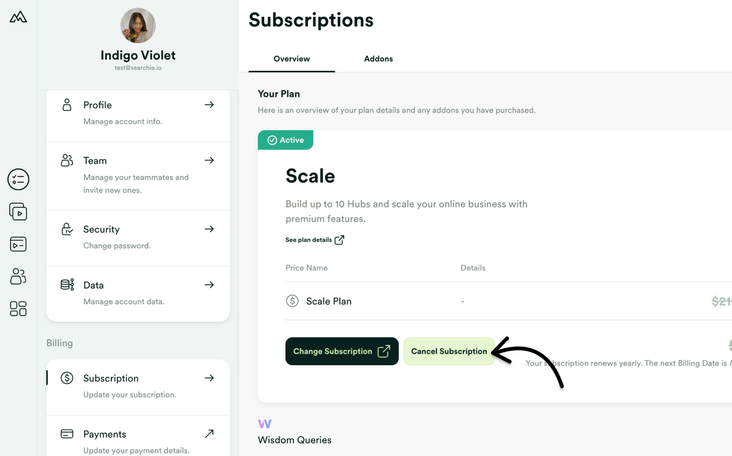The image size is (732, 456).
Task: Click the Cancel Subscription button
Action: [449, 351]
